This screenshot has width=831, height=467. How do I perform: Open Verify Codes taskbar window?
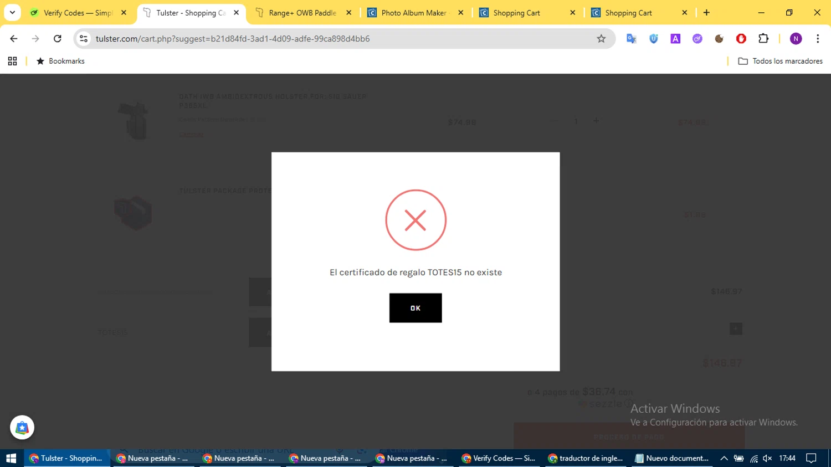click(498, 458)
